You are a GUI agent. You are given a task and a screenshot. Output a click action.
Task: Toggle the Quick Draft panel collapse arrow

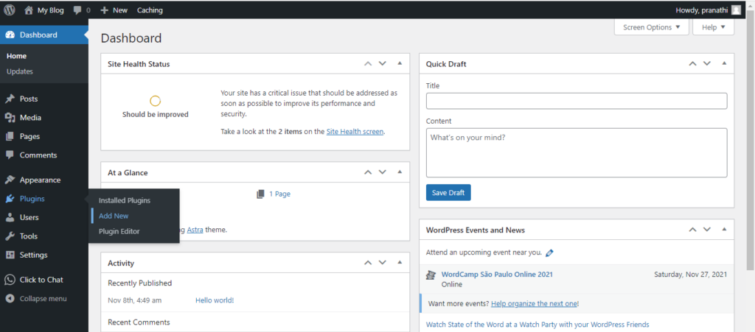[723, 64]
